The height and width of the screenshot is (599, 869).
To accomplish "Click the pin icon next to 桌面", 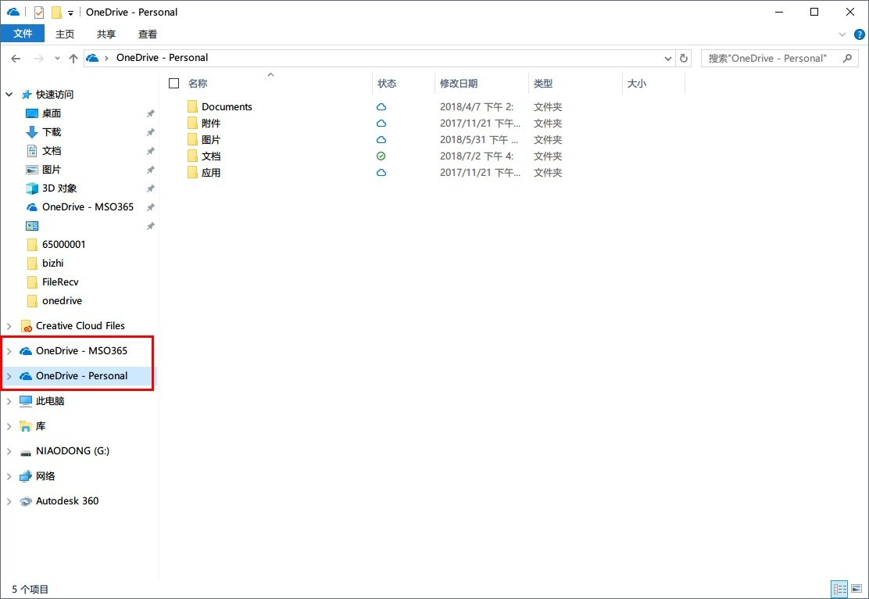I will [150, 113].
